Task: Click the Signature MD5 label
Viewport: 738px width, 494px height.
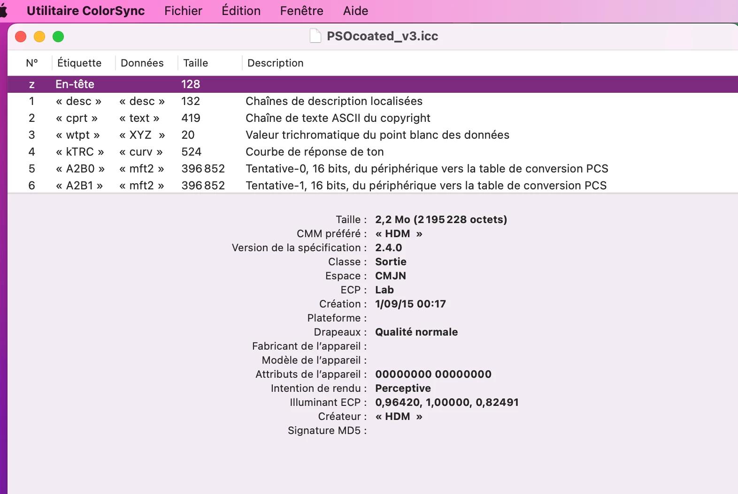Action: click(x=327, y=431)
